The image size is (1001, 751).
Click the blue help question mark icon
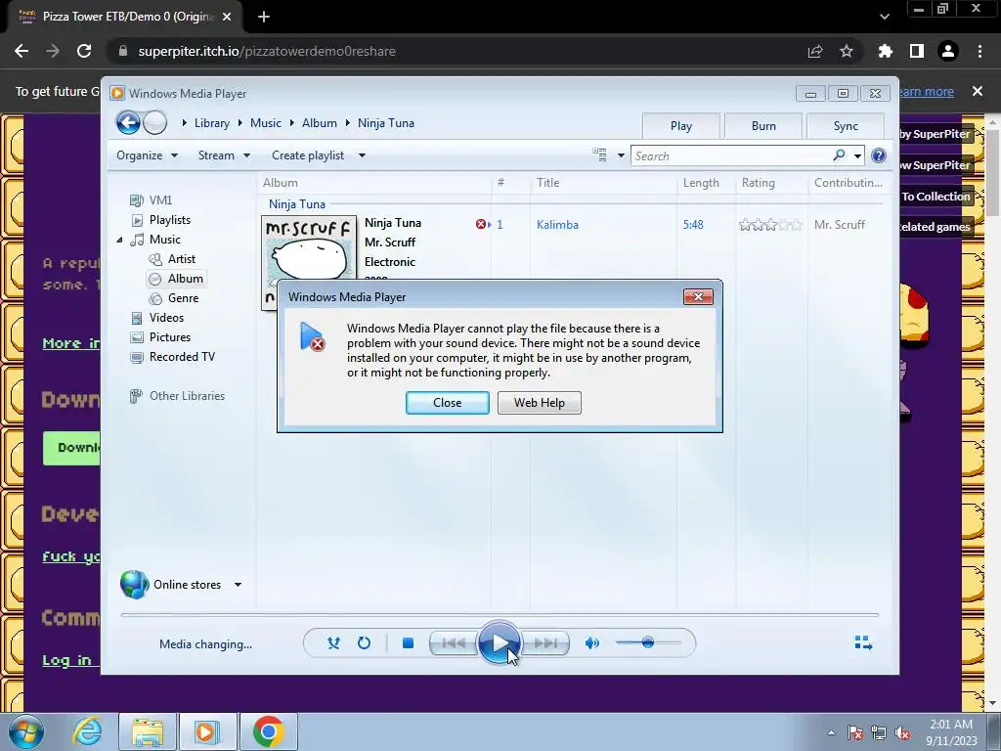[x=879, y=155]
